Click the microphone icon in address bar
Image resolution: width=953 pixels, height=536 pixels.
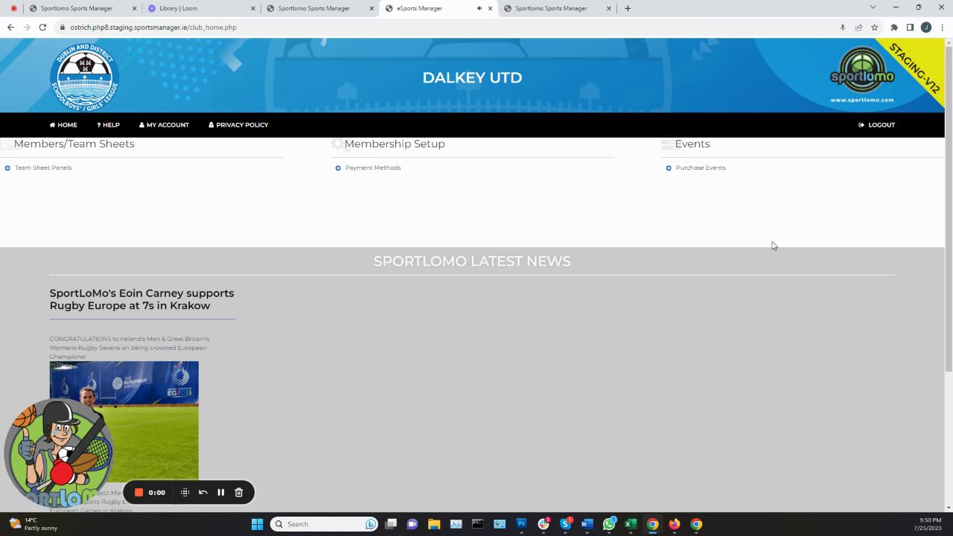[842, 28]
